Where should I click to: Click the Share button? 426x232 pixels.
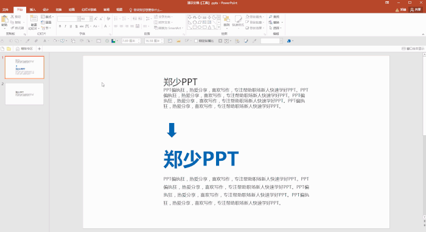[x=416, y=10]
